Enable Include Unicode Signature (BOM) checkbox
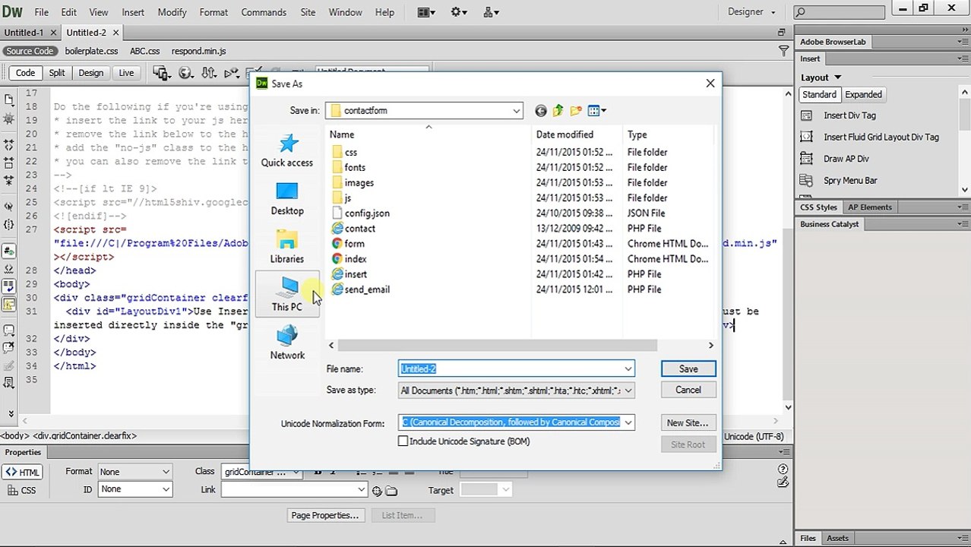 click(403, 441)
